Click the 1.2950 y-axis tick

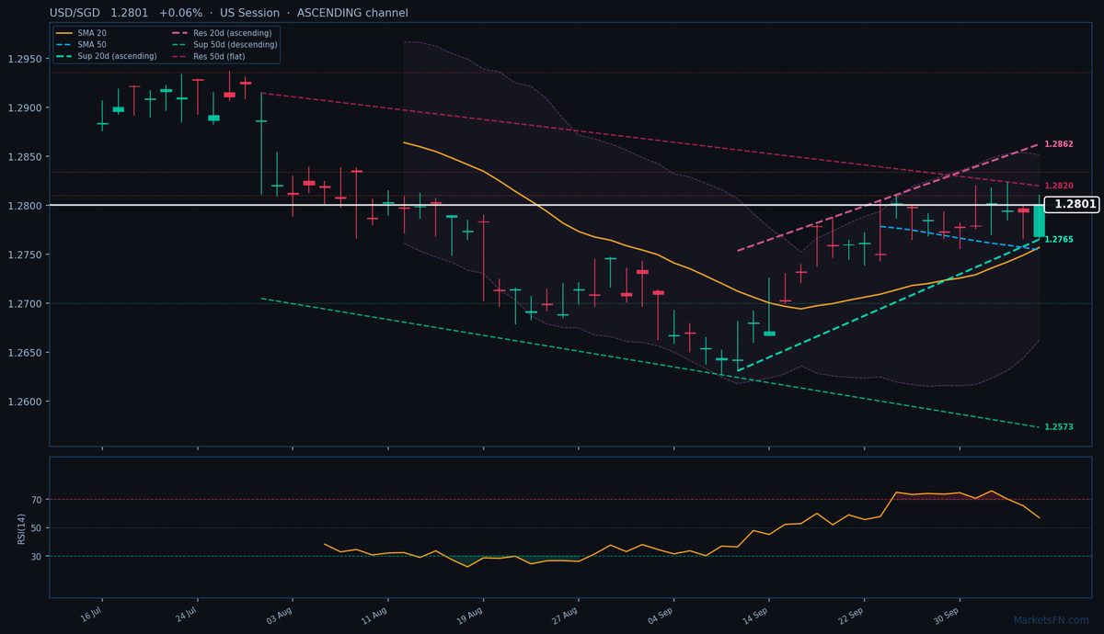[25, 59]
